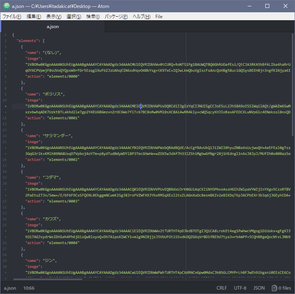
Task: Open the 検索(I) menu
Action: click(x=93, y=17)
